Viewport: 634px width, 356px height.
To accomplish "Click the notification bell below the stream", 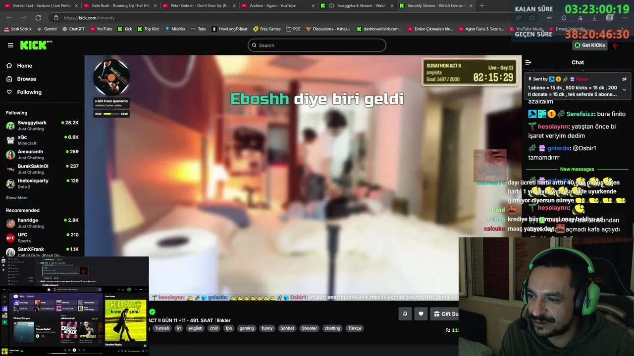I will (405, 314).
